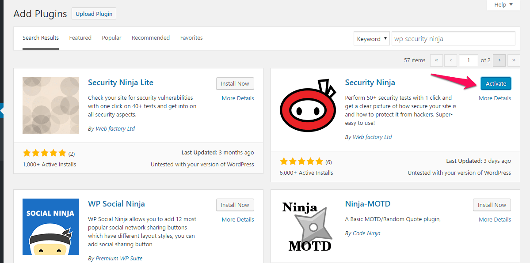Screen dimensions: 530x263
Task: Expand the Help panel
Action: pos(503,5)
